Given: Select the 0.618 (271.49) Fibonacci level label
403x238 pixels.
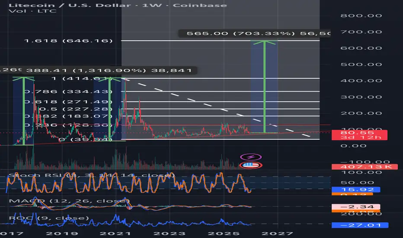Looking at the screenshot, I should 69,102.
